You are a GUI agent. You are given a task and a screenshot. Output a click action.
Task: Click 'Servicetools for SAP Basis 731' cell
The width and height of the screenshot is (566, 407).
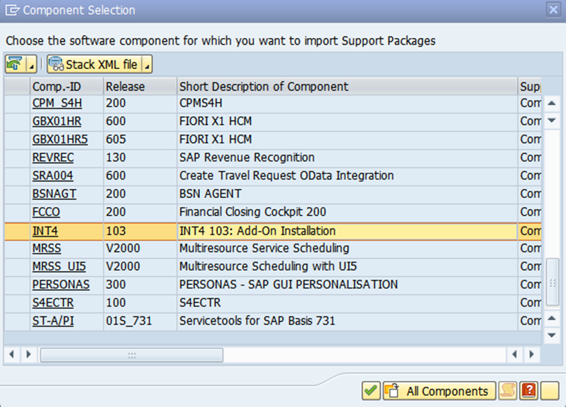point(347,321)
